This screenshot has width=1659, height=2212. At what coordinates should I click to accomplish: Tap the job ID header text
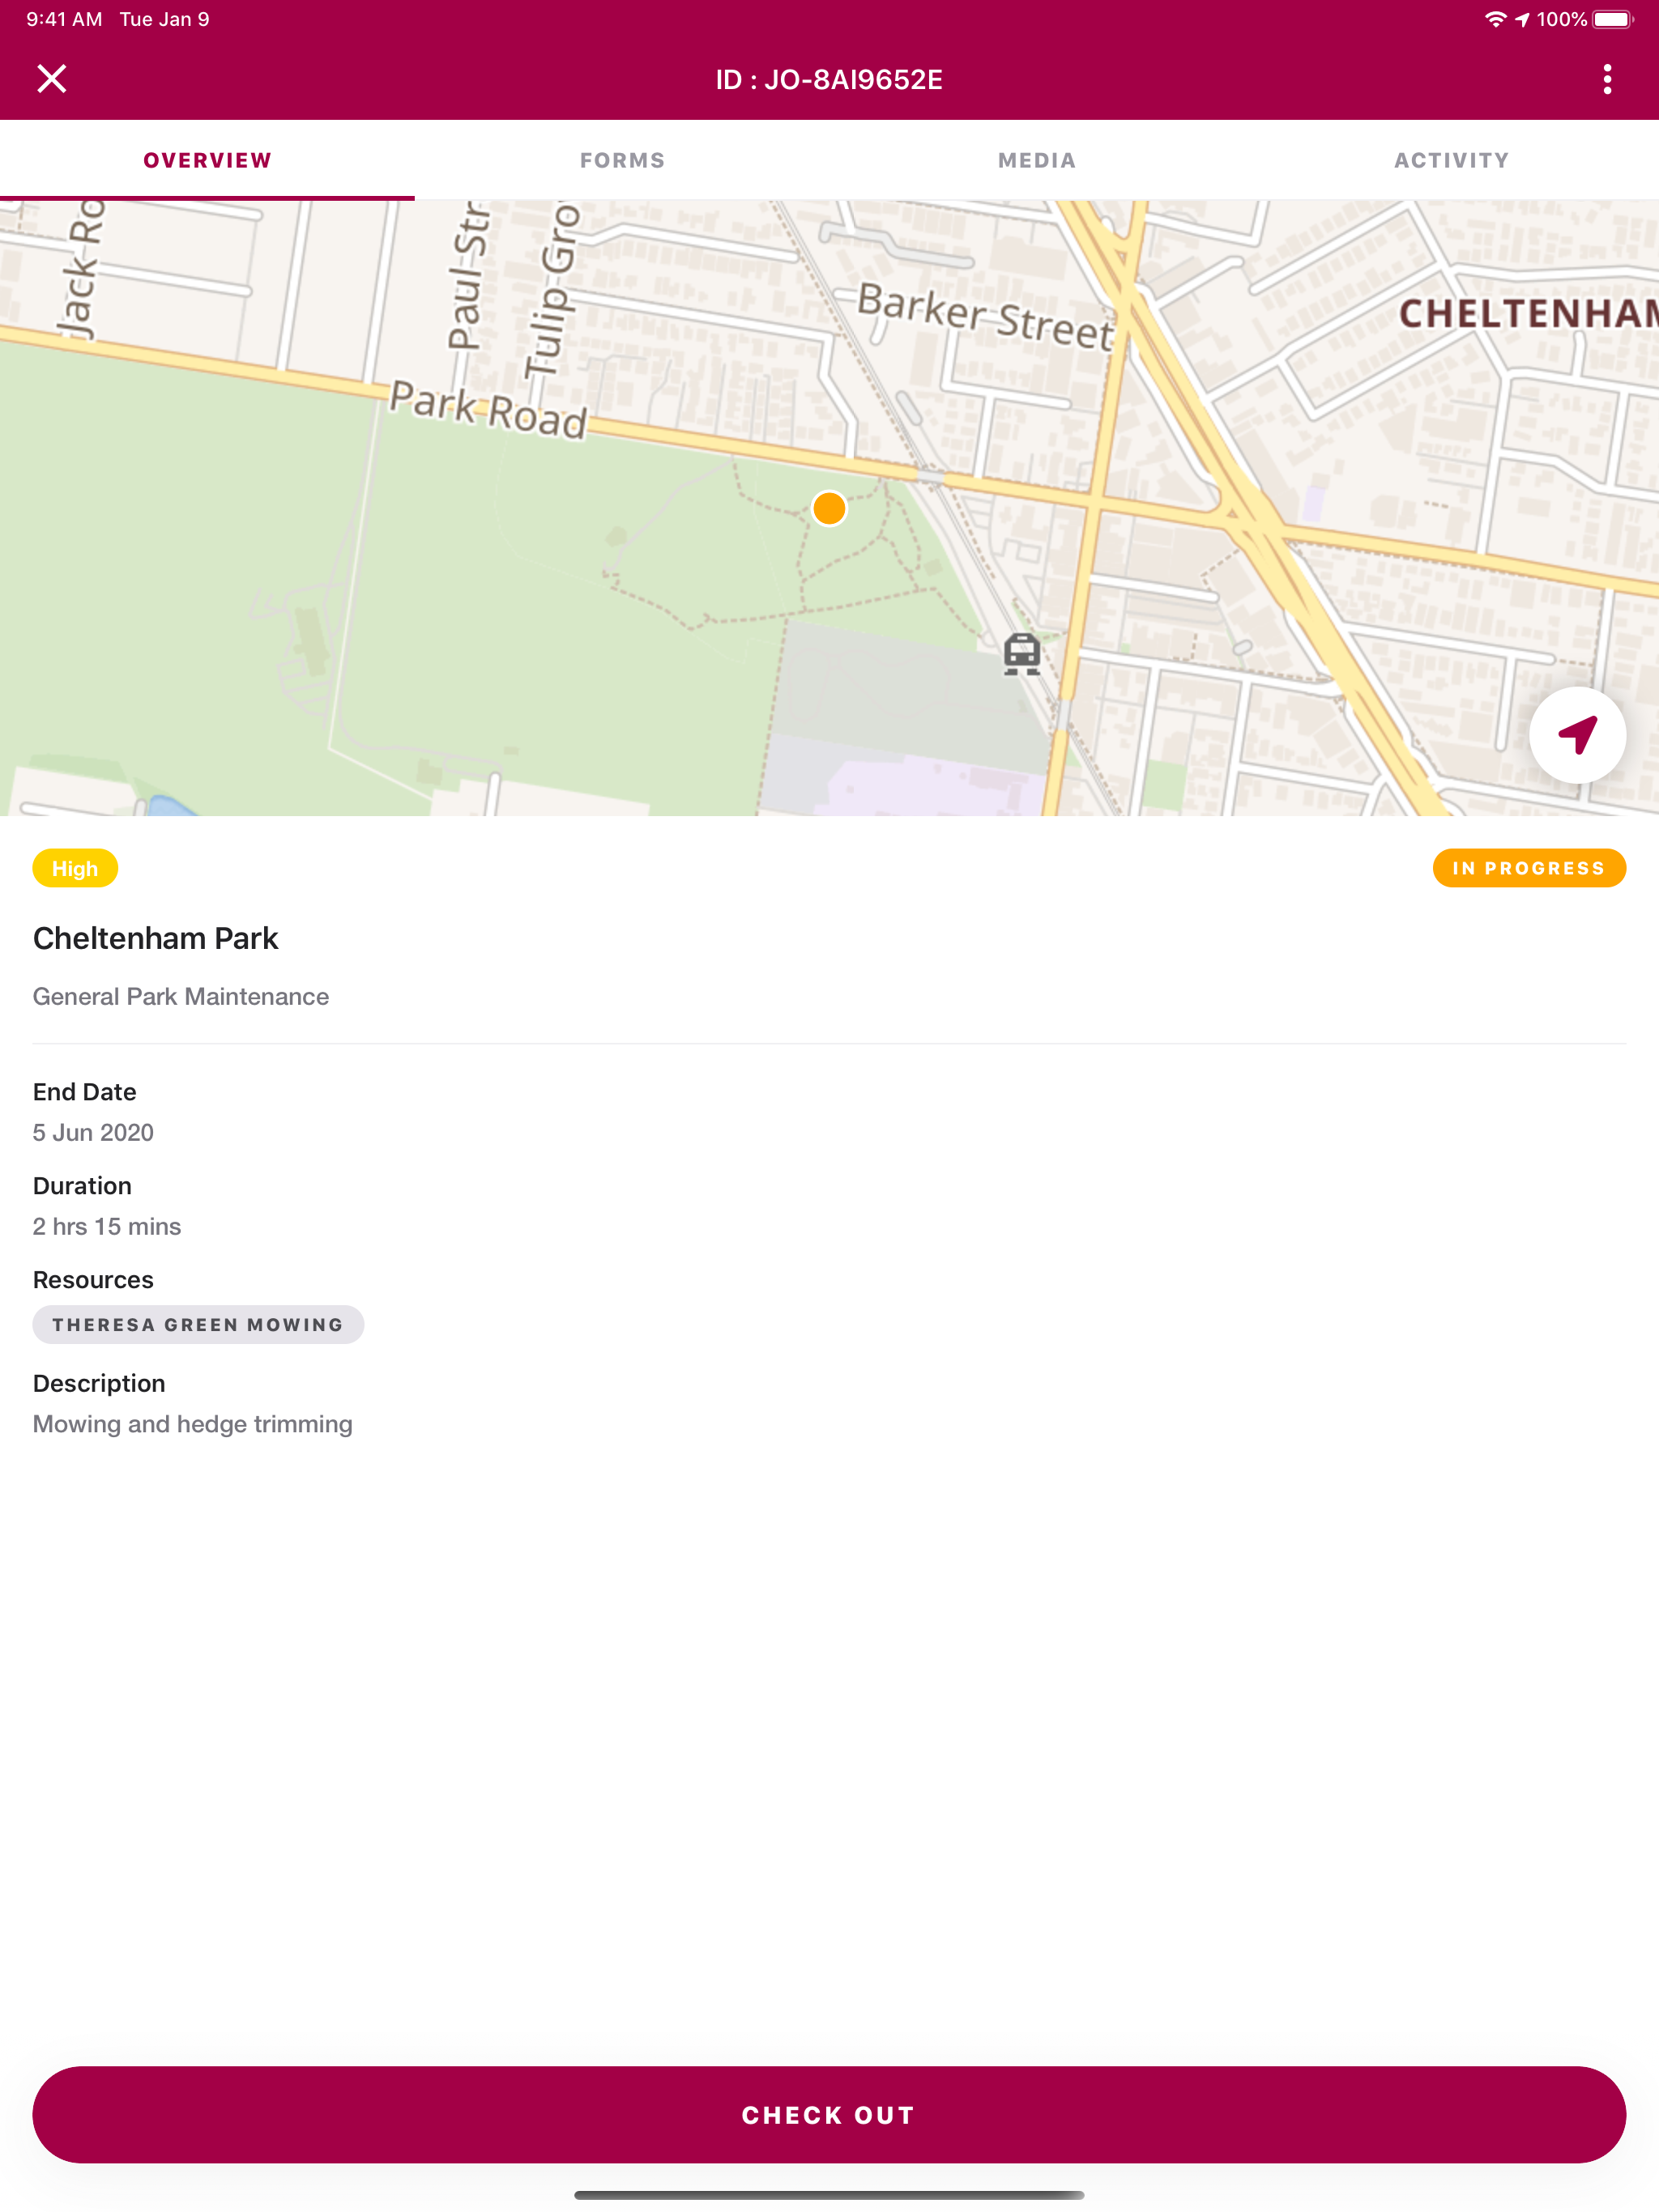[x=829, y=79]
